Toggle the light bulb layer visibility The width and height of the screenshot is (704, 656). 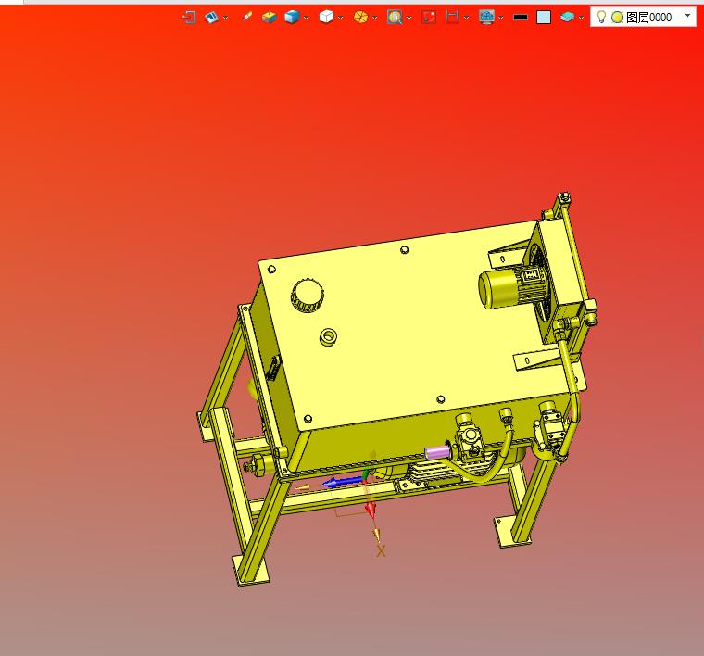pos(601,17)
